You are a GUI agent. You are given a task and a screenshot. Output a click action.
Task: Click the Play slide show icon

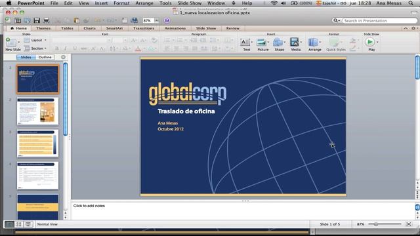pyautogui.click(x=370, y=42)
